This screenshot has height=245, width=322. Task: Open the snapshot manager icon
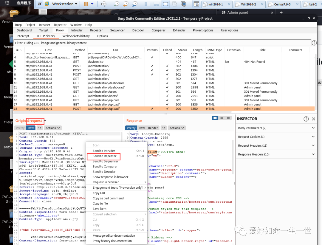pyautogui.click(x=135, y=4)
